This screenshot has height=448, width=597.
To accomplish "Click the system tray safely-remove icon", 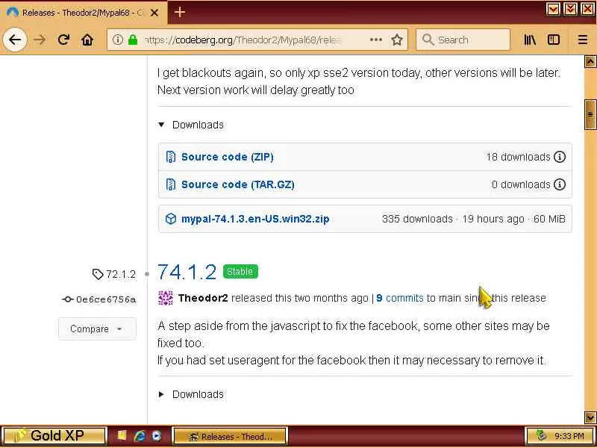I will click(542, 435).
